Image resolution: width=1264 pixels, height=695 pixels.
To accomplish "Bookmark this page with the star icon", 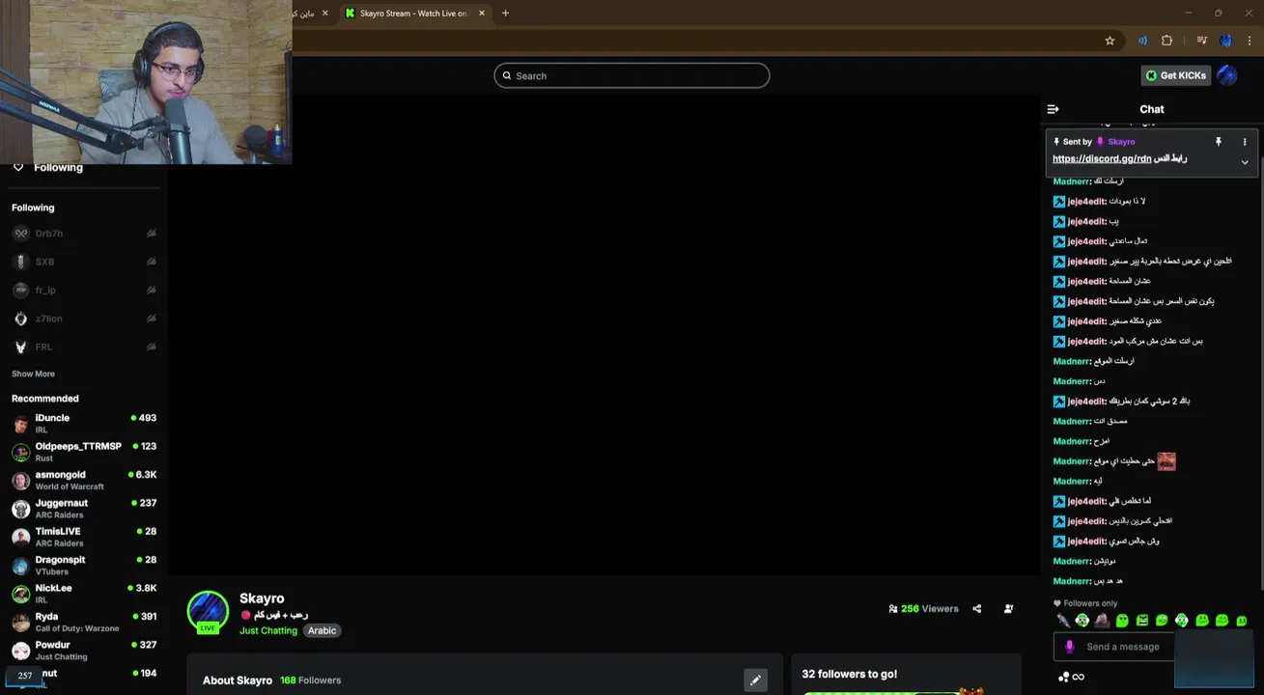I will coord(1110,41).
